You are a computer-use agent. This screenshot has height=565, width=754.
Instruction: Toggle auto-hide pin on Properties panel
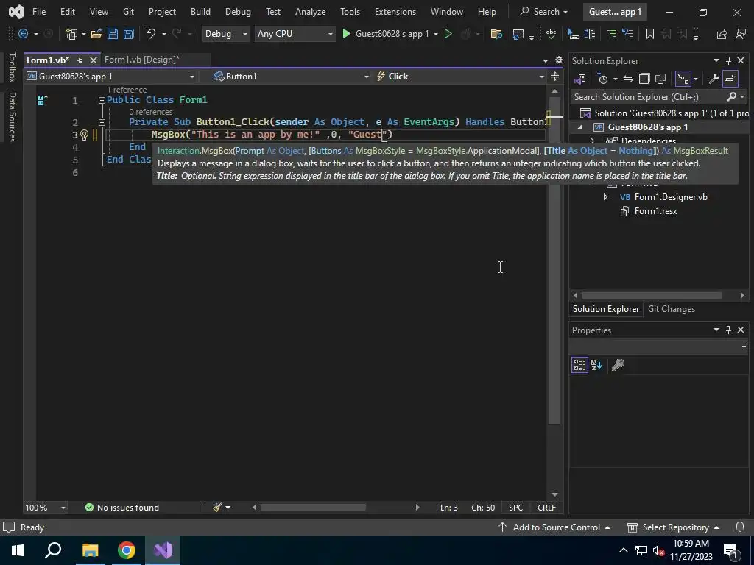pos(728,330)
